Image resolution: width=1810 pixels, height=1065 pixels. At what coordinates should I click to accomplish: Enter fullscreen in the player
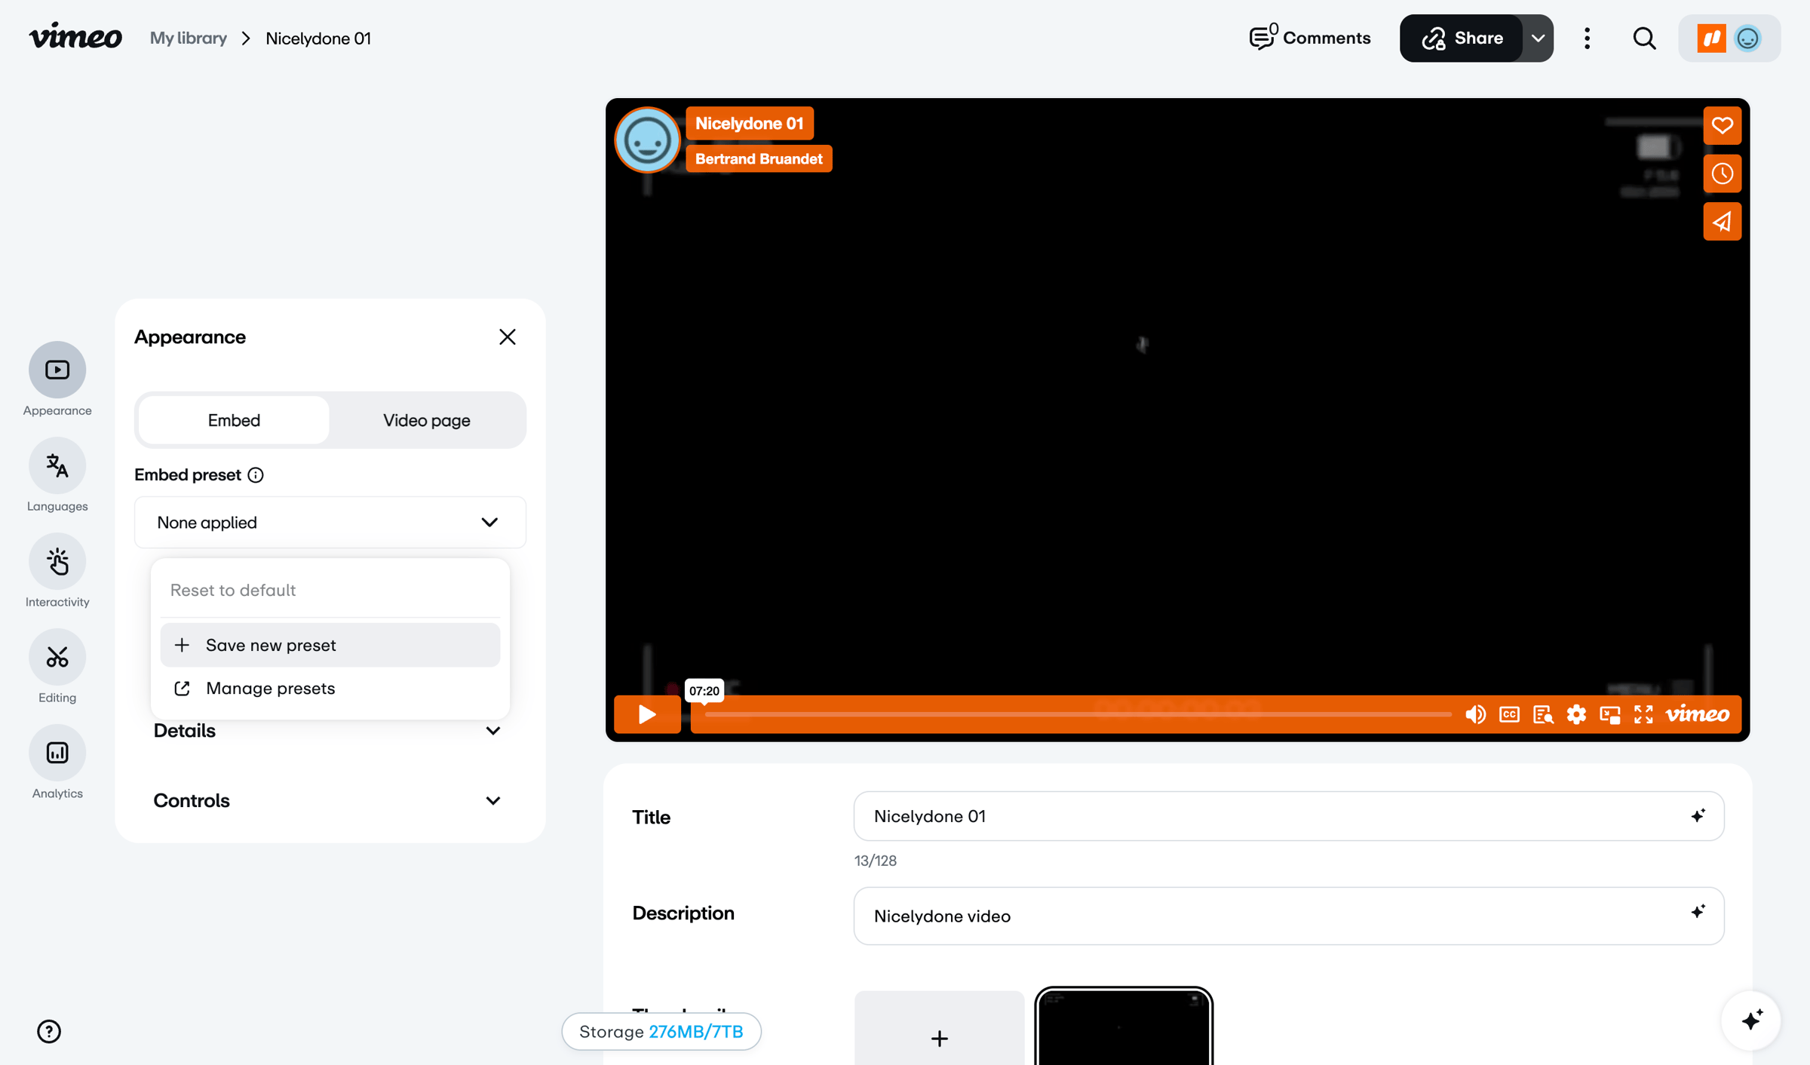1643,714
